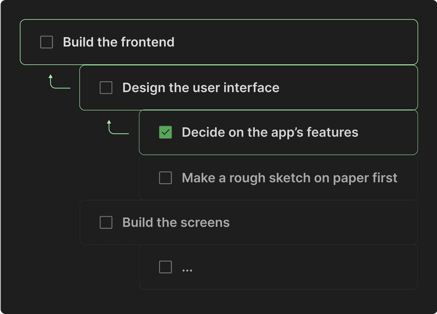Click the Design the user interface text label

coord(201,88)
